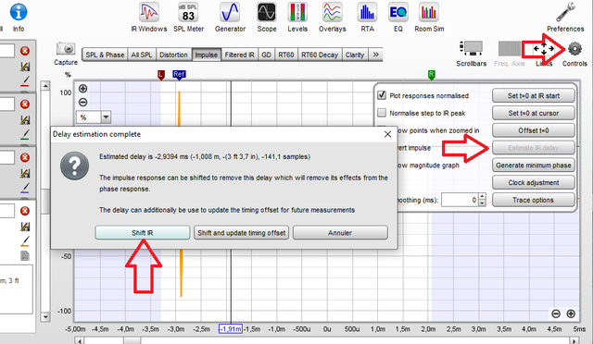Screen dimensions: 593x344
Task: Open Trace options
Action: 534,200
